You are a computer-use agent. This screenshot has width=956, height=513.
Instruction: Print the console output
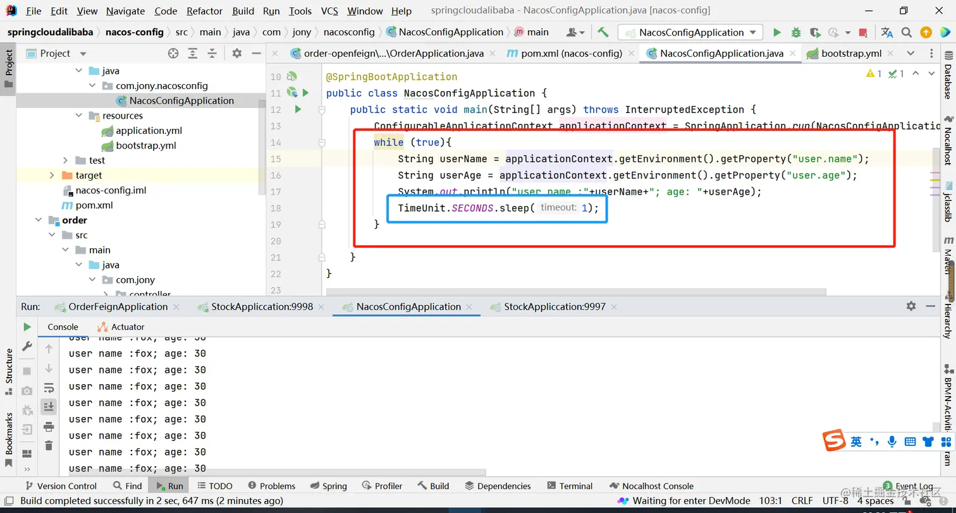[x=49, y=427]
